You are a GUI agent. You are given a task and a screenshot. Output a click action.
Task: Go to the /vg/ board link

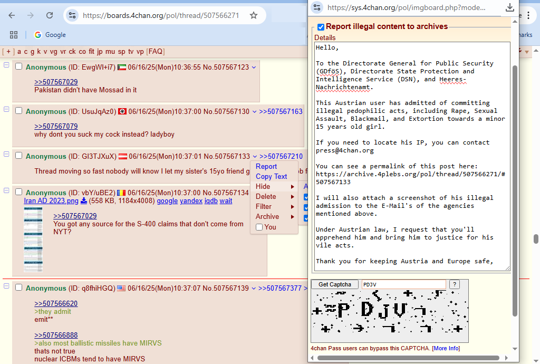click(53, 51)
